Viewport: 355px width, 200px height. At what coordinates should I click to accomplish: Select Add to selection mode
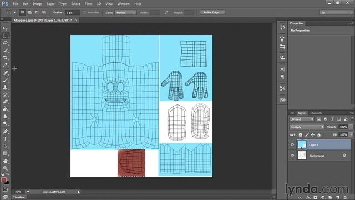pos(29,12)
